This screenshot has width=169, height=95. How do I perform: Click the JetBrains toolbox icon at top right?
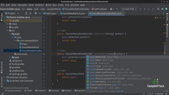tap(167, 9)
